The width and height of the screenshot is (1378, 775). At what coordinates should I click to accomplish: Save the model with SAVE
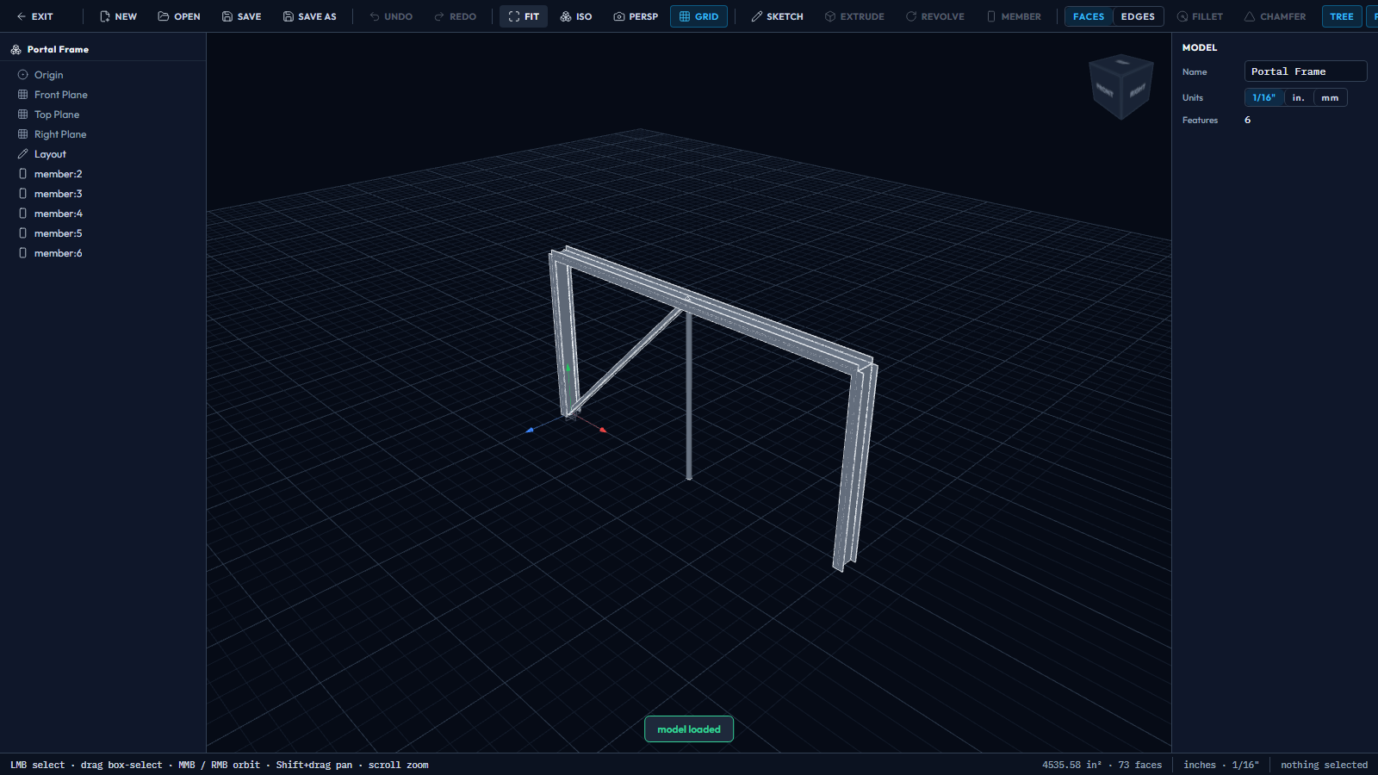241,16
